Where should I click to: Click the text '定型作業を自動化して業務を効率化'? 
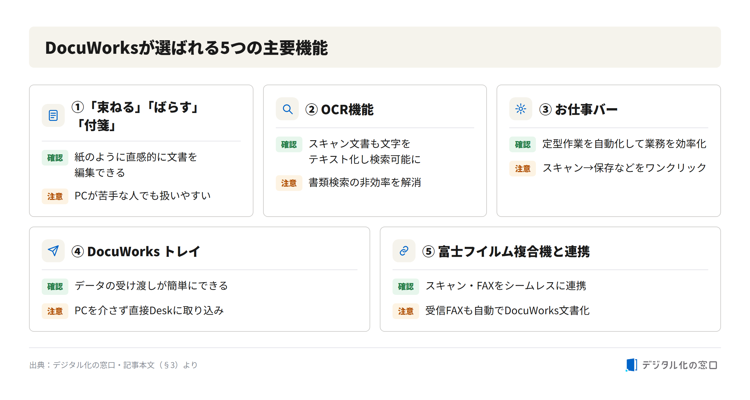coord(624,144)
